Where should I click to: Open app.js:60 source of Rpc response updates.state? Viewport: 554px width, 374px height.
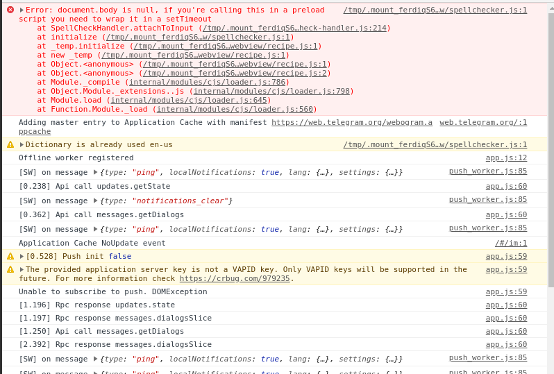[x=506, y=305]
